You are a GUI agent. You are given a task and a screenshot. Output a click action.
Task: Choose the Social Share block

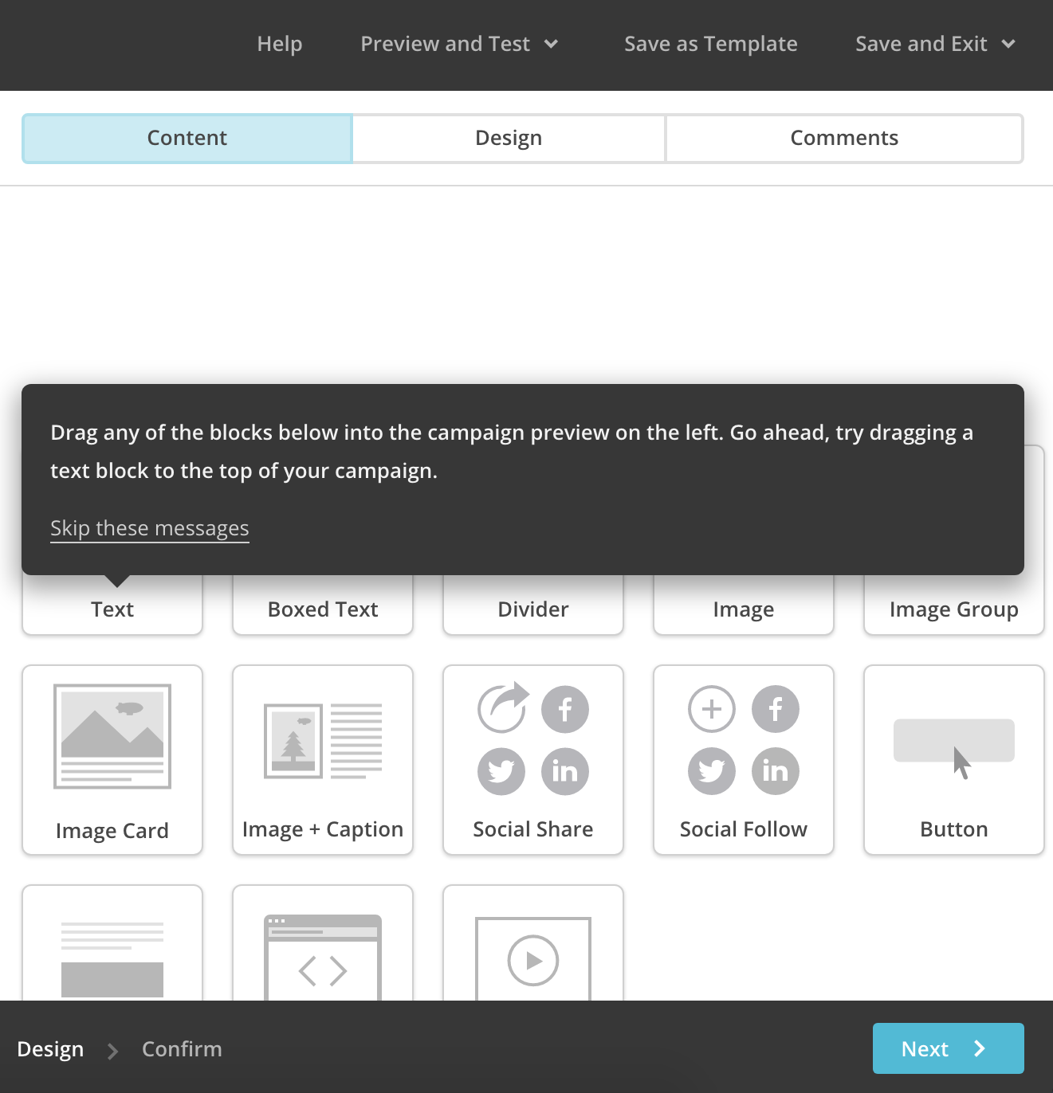[x=533, y=760]
